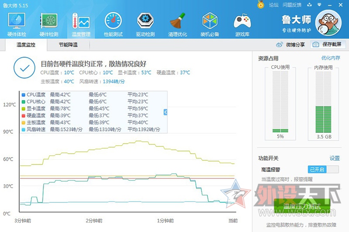Click the 微博分享 share link

[295, 45]
